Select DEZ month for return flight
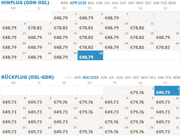Screen dimensions: 183x137 pyautogui.click(x=153, y=77)
